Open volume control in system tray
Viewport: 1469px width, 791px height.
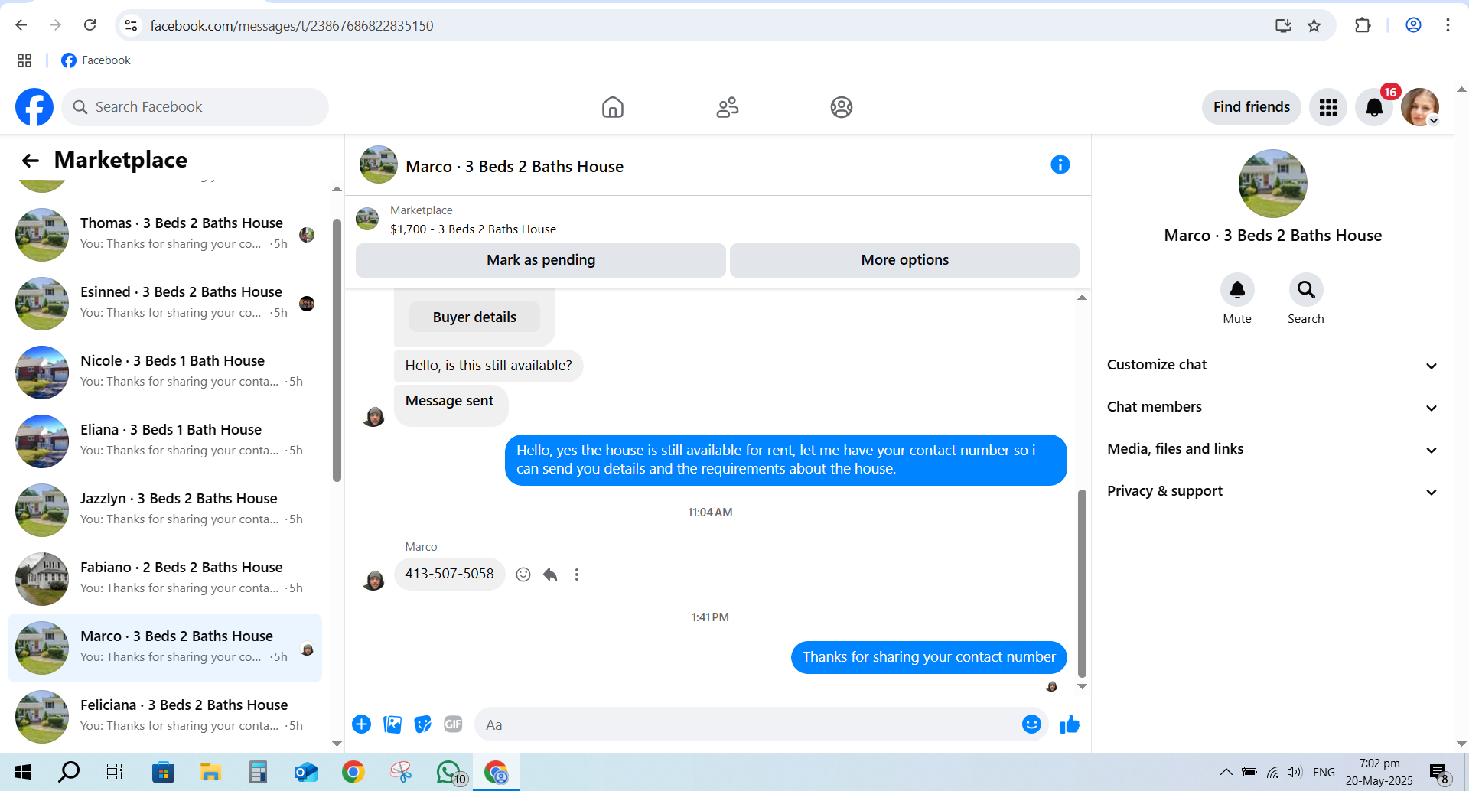pos(1295,773)
